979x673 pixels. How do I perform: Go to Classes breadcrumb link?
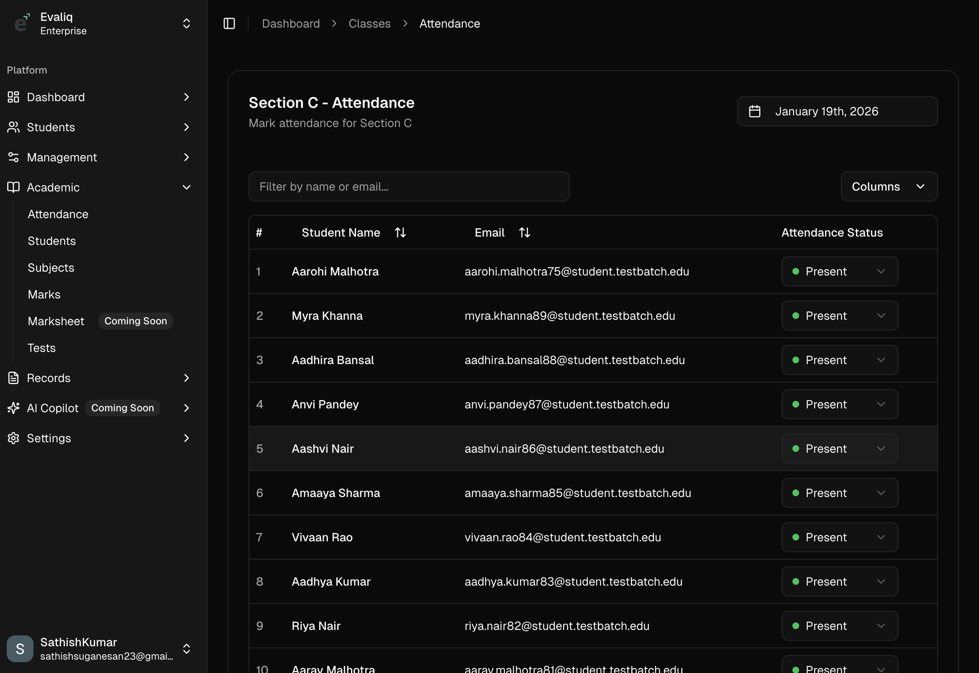369,23
